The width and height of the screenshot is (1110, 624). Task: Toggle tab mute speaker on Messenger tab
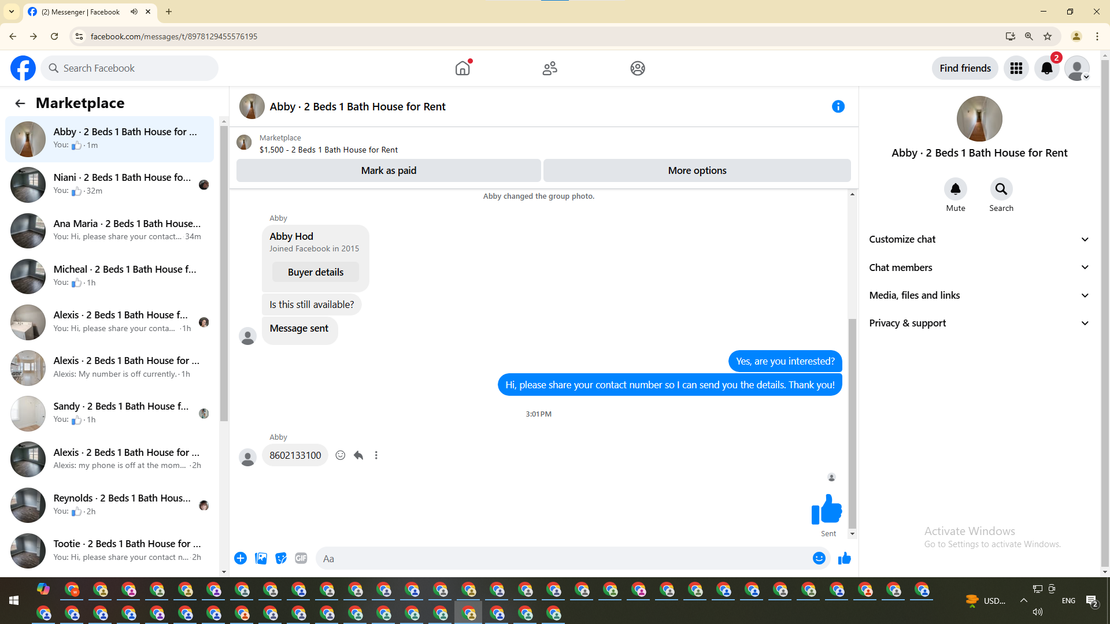point(134,12)
